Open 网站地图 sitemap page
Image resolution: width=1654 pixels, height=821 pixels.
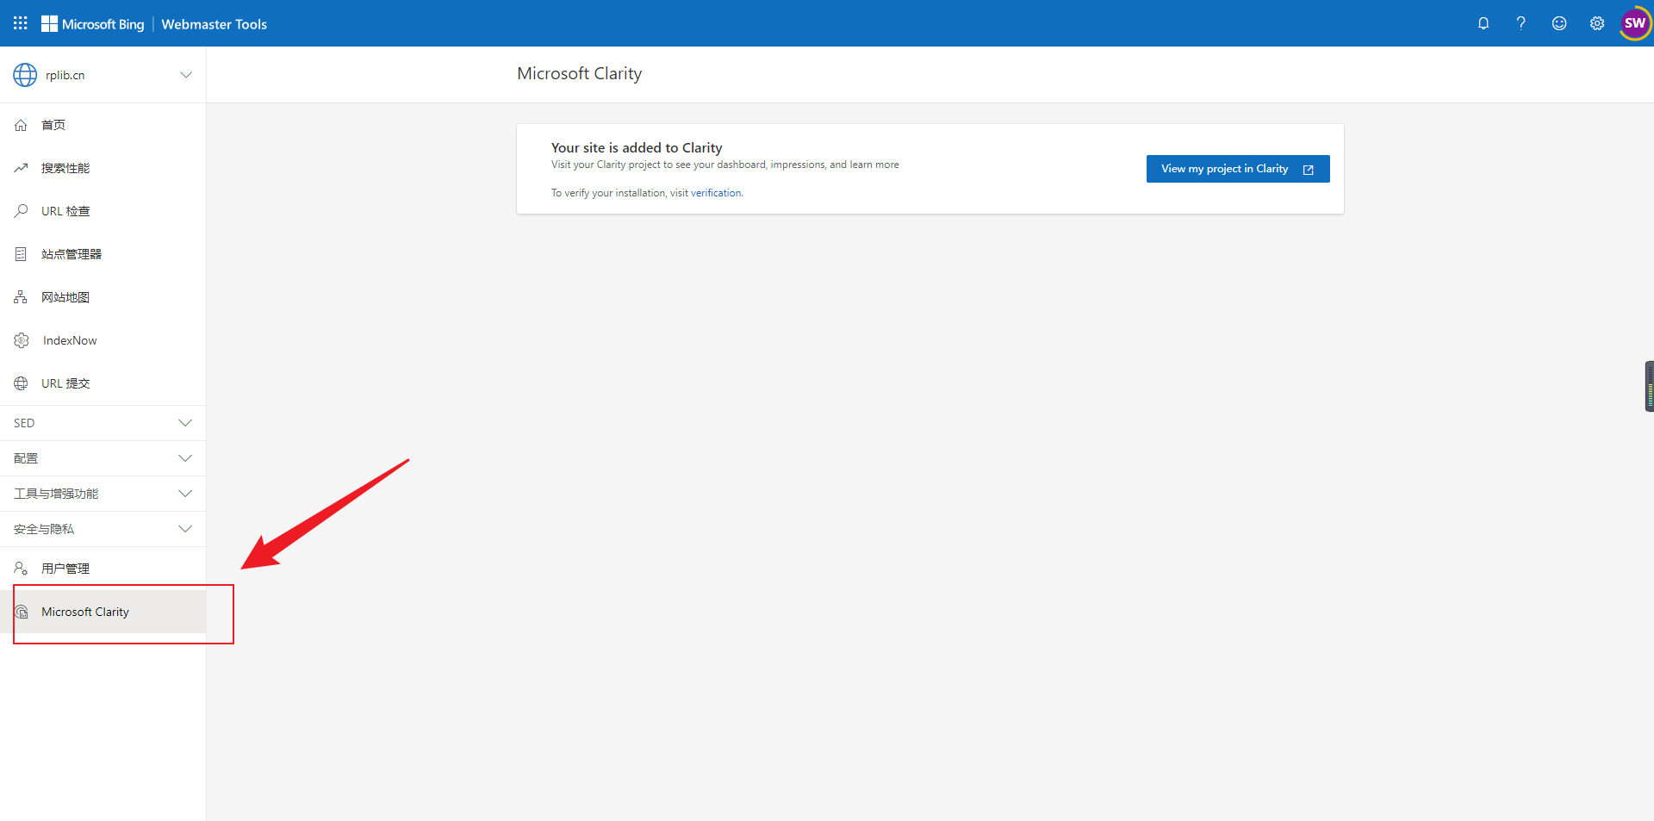click(65, 297)
